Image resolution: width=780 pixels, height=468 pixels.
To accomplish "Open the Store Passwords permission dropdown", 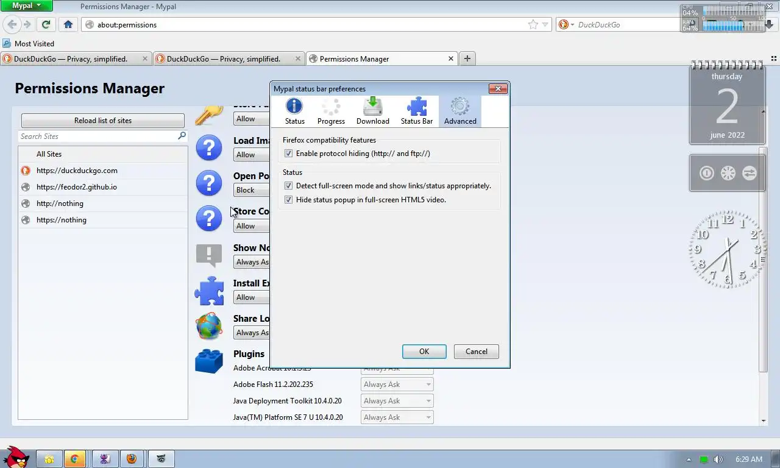I will point(251,119).
